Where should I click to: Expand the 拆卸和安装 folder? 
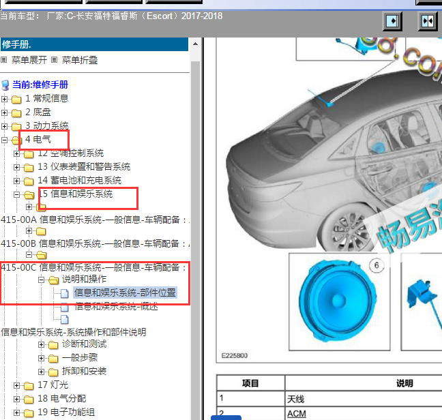[x=41, y=372]
